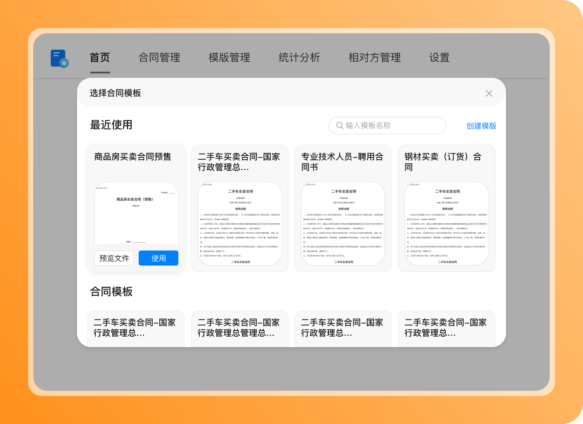Open 钢材买卖（订货）合同 template thumbnail

447,224
